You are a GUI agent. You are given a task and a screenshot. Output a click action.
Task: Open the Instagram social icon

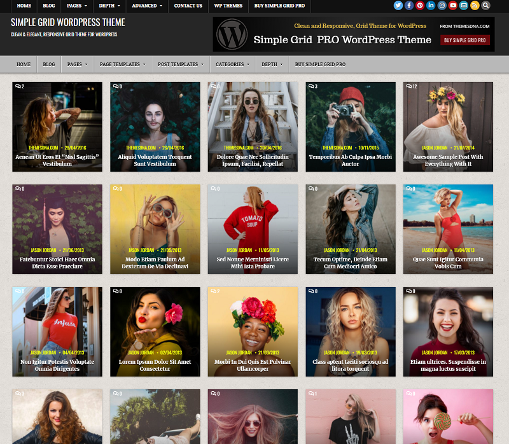(x=442, y=5)
